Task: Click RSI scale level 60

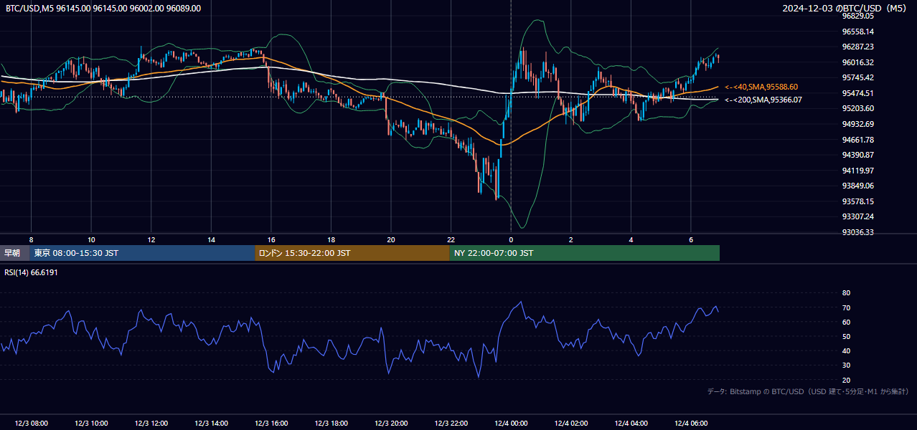Action: click(x=846, y=322)
